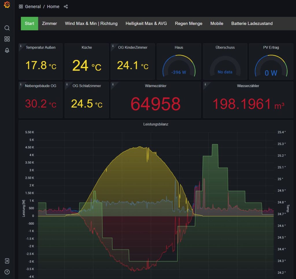Open the alerting bell icon

point(7,50)
